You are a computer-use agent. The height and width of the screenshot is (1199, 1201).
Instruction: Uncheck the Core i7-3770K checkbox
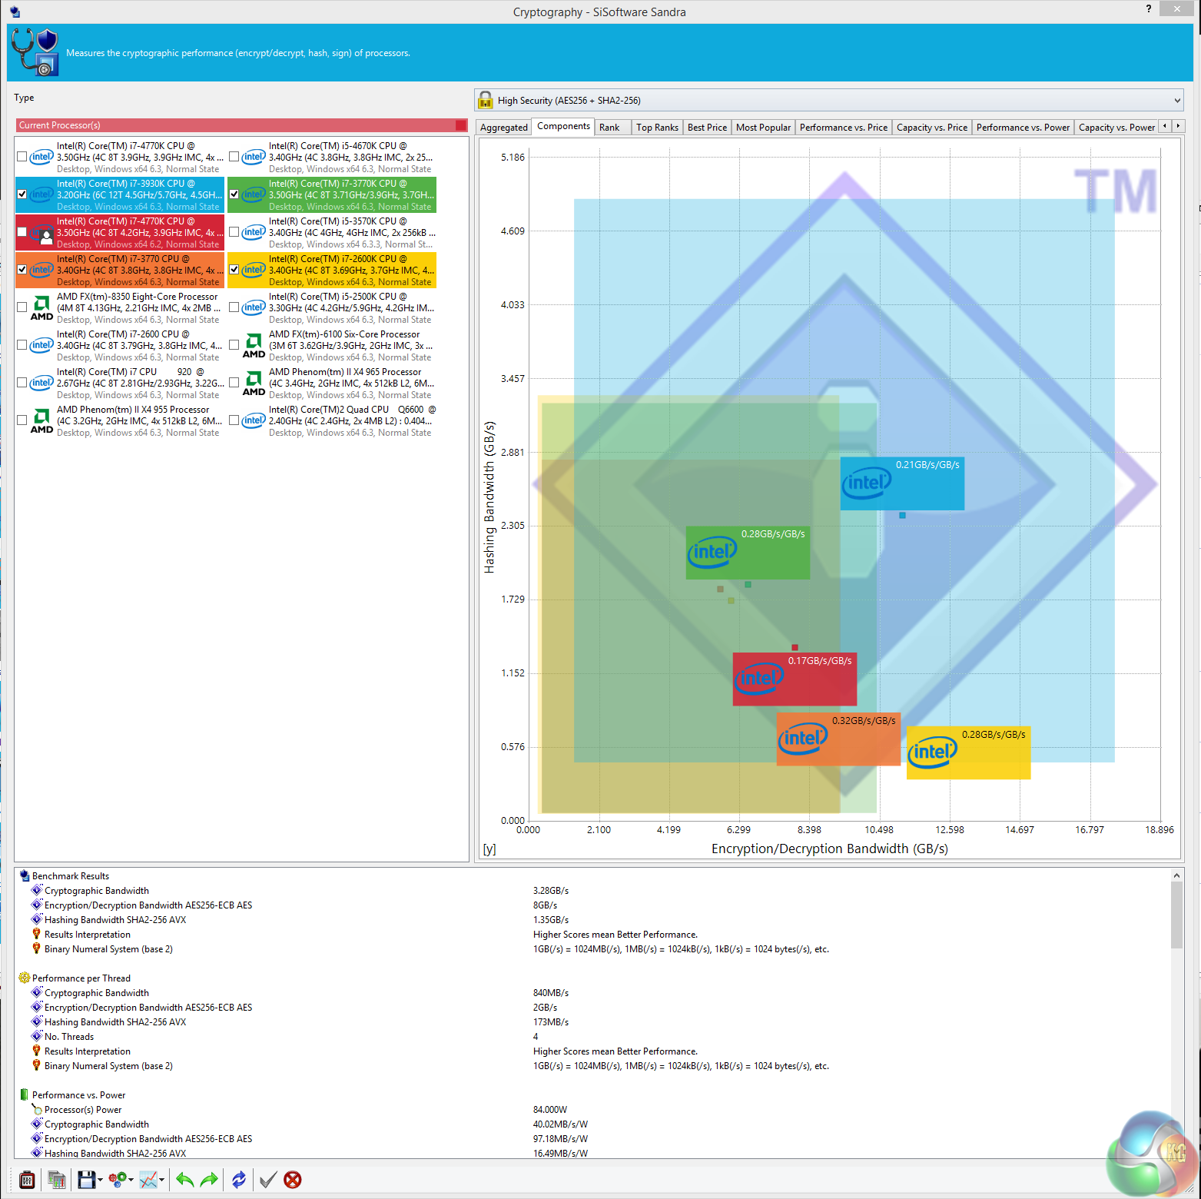point(234,194)
